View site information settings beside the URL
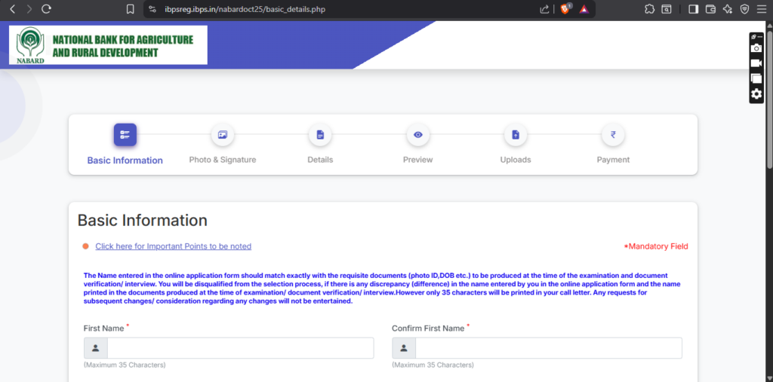This screenshot has width=773, height=382. point(152,9)
